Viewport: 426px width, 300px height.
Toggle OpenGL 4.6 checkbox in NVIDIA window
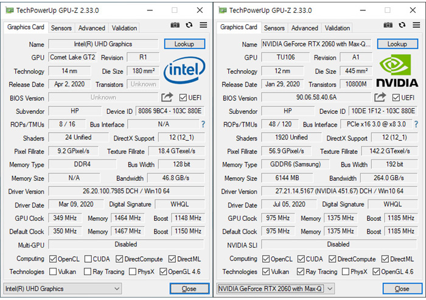[376, 271]
